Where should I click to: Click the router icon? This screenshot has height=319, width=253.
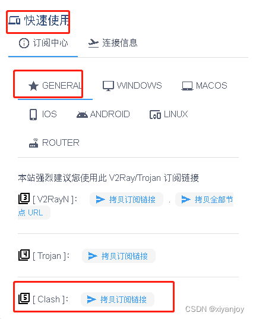(x=34, y=143)
